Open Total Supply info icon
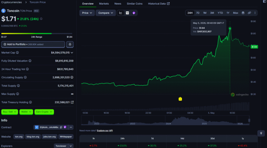Viewport: 267px width, 148px height. [x=18, y=86]
